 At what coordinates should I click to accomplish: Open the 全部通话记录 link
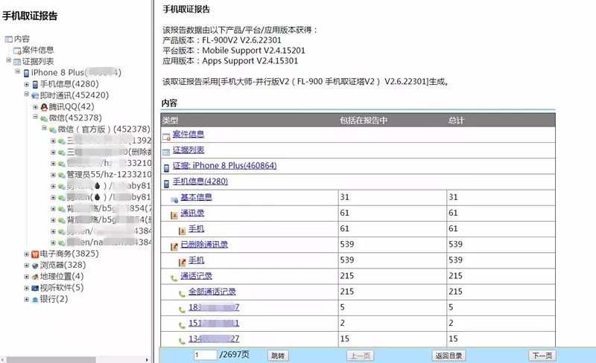point(212,292)
